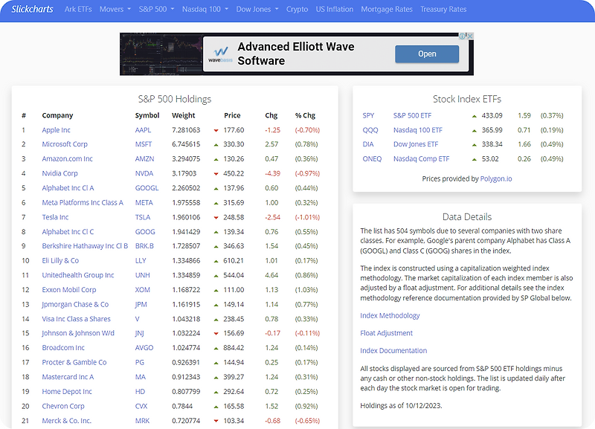Screen dimensions: 595x429
Task: Close the ad with the X icon
Action: pyautogui.click(x=470, y=36)
